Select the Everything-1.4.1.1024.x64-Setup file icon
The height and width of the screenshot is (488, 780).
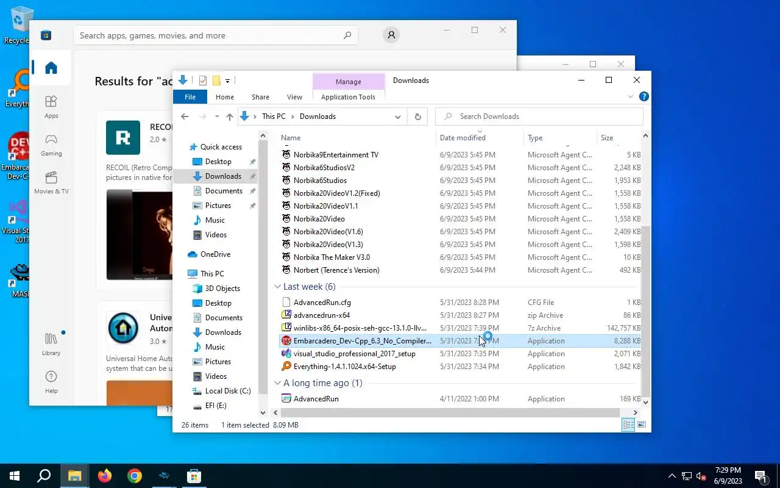(x=286, y=367)
